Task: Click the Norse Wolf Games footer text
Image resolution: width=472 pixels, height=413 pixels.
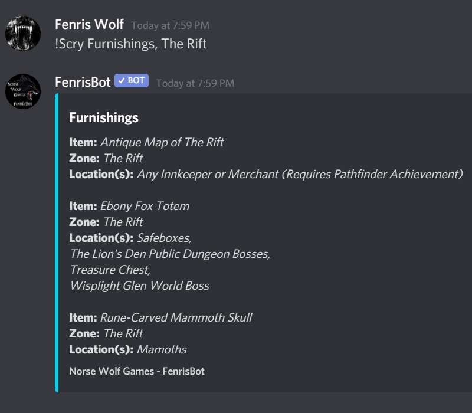Action: (137, 371)
